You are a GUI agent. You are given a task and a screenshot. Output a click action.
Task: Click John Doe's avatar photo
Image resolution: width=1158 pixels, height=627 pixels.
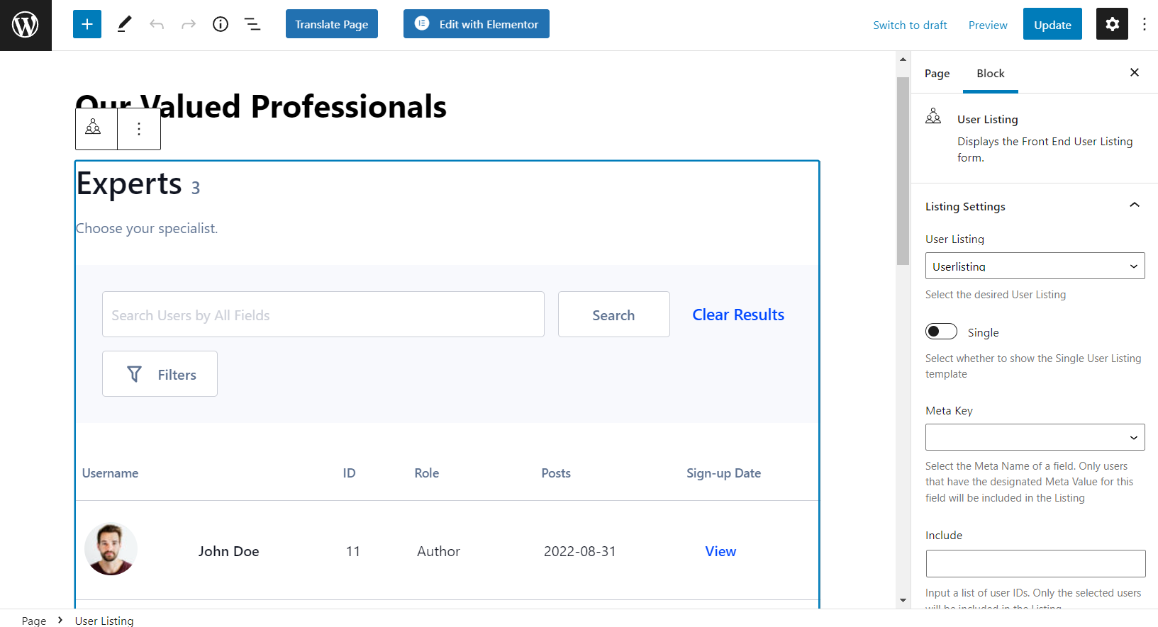(111, 549)
